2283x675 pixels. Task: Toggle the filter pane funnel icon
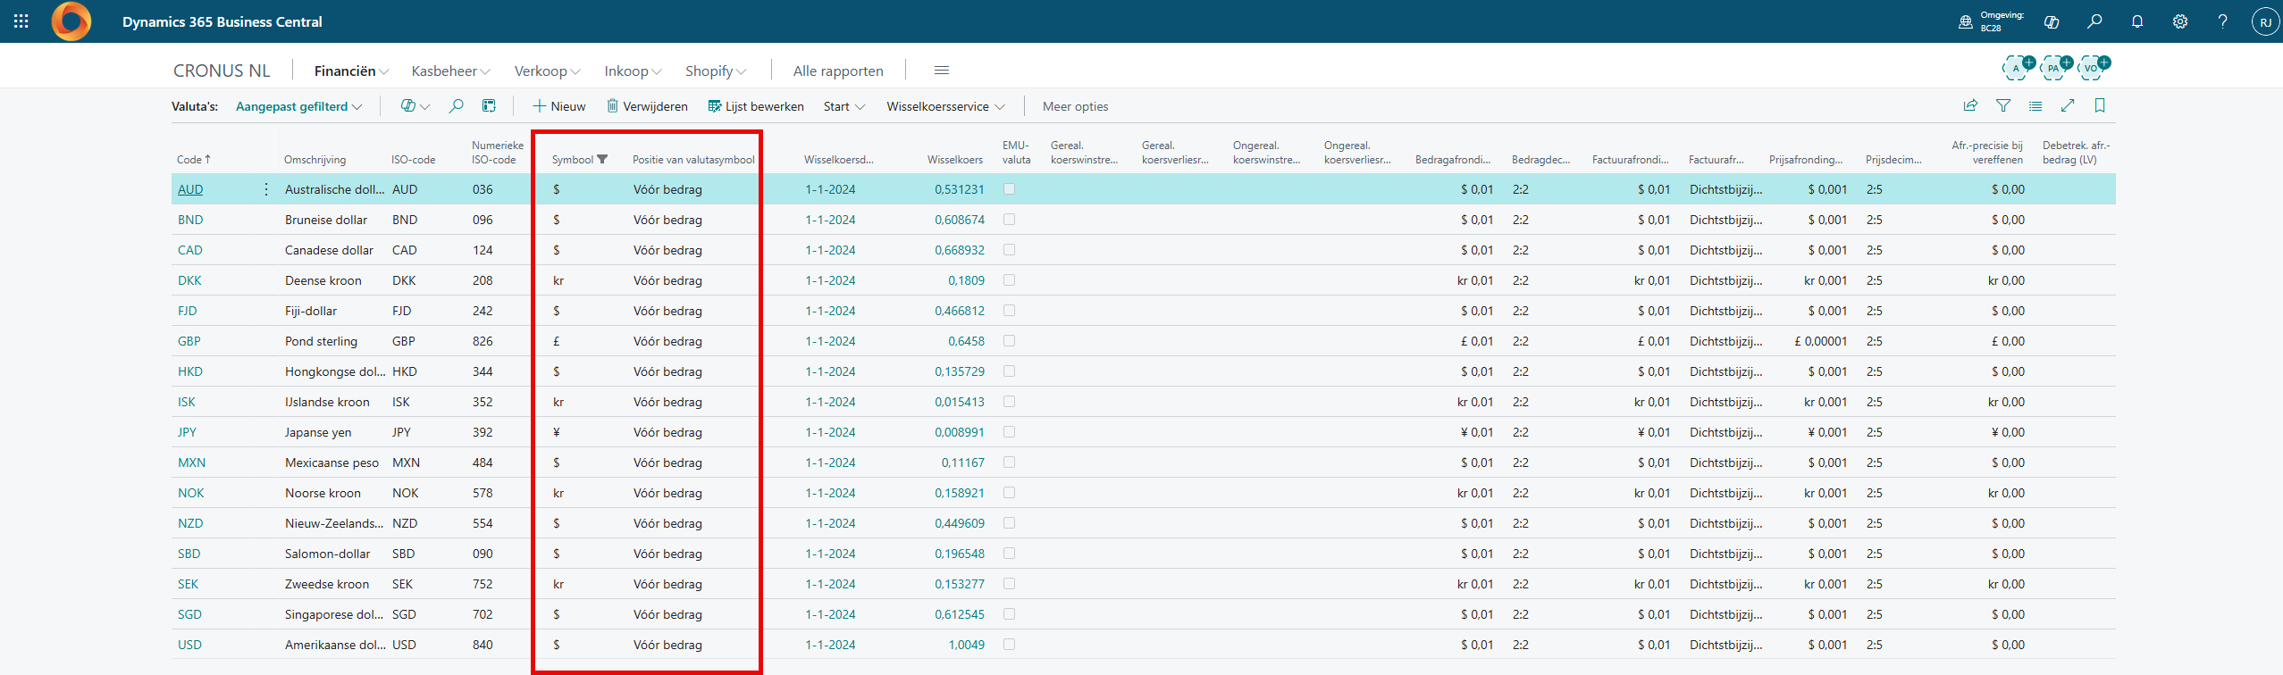coord(2003,106)
